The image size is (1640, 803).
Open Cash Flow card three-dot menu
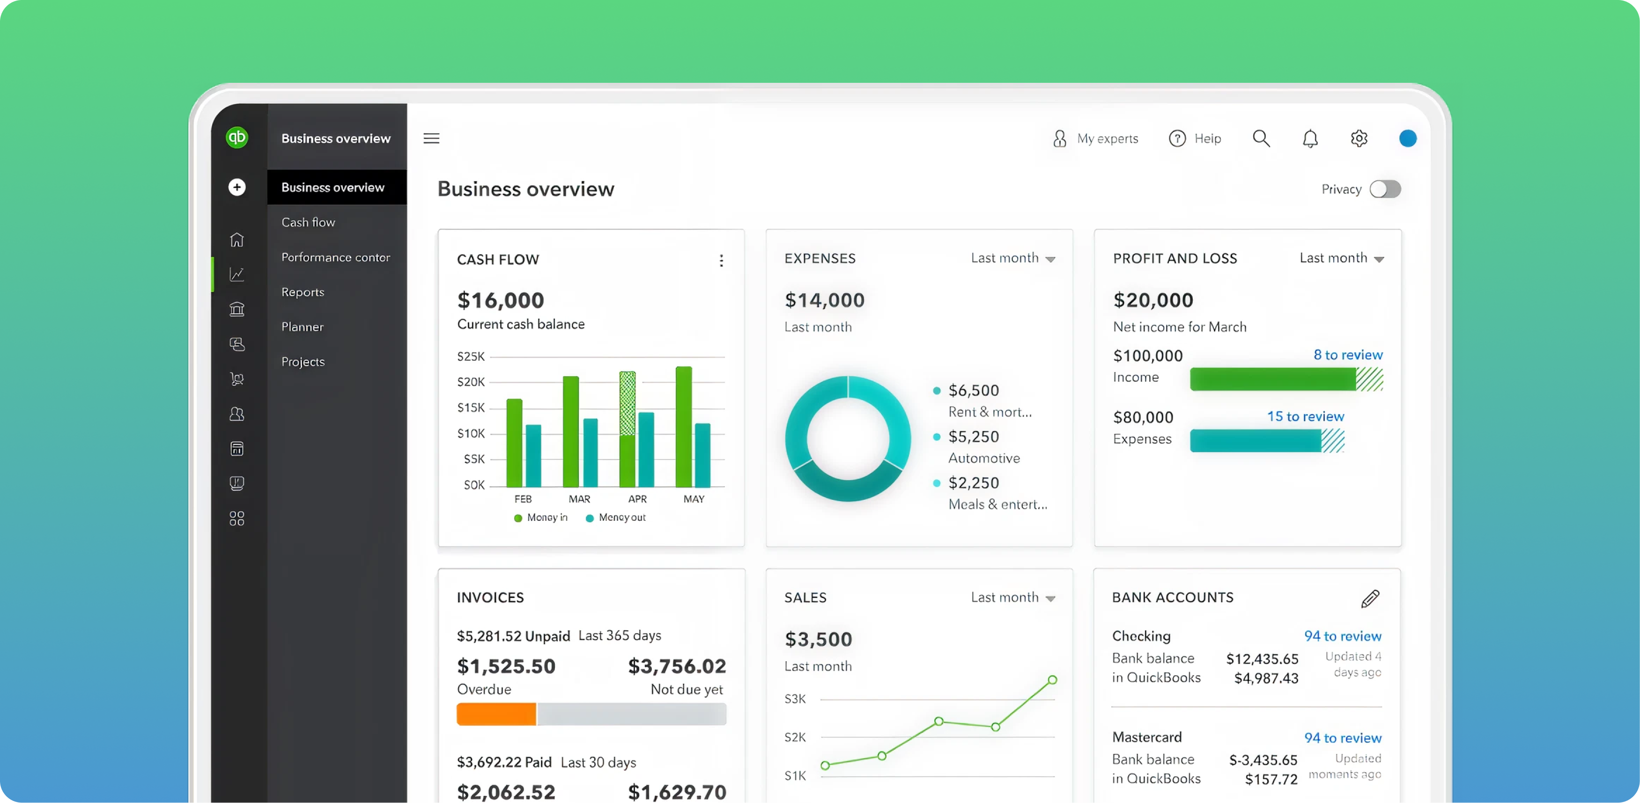(721, 260)
